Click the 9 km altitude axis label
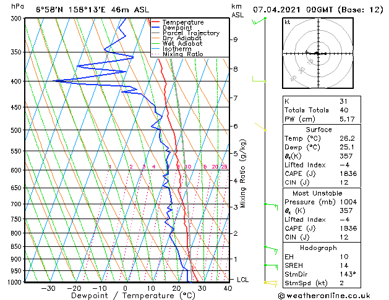The image size is (389, 300). tap(236, 40)
